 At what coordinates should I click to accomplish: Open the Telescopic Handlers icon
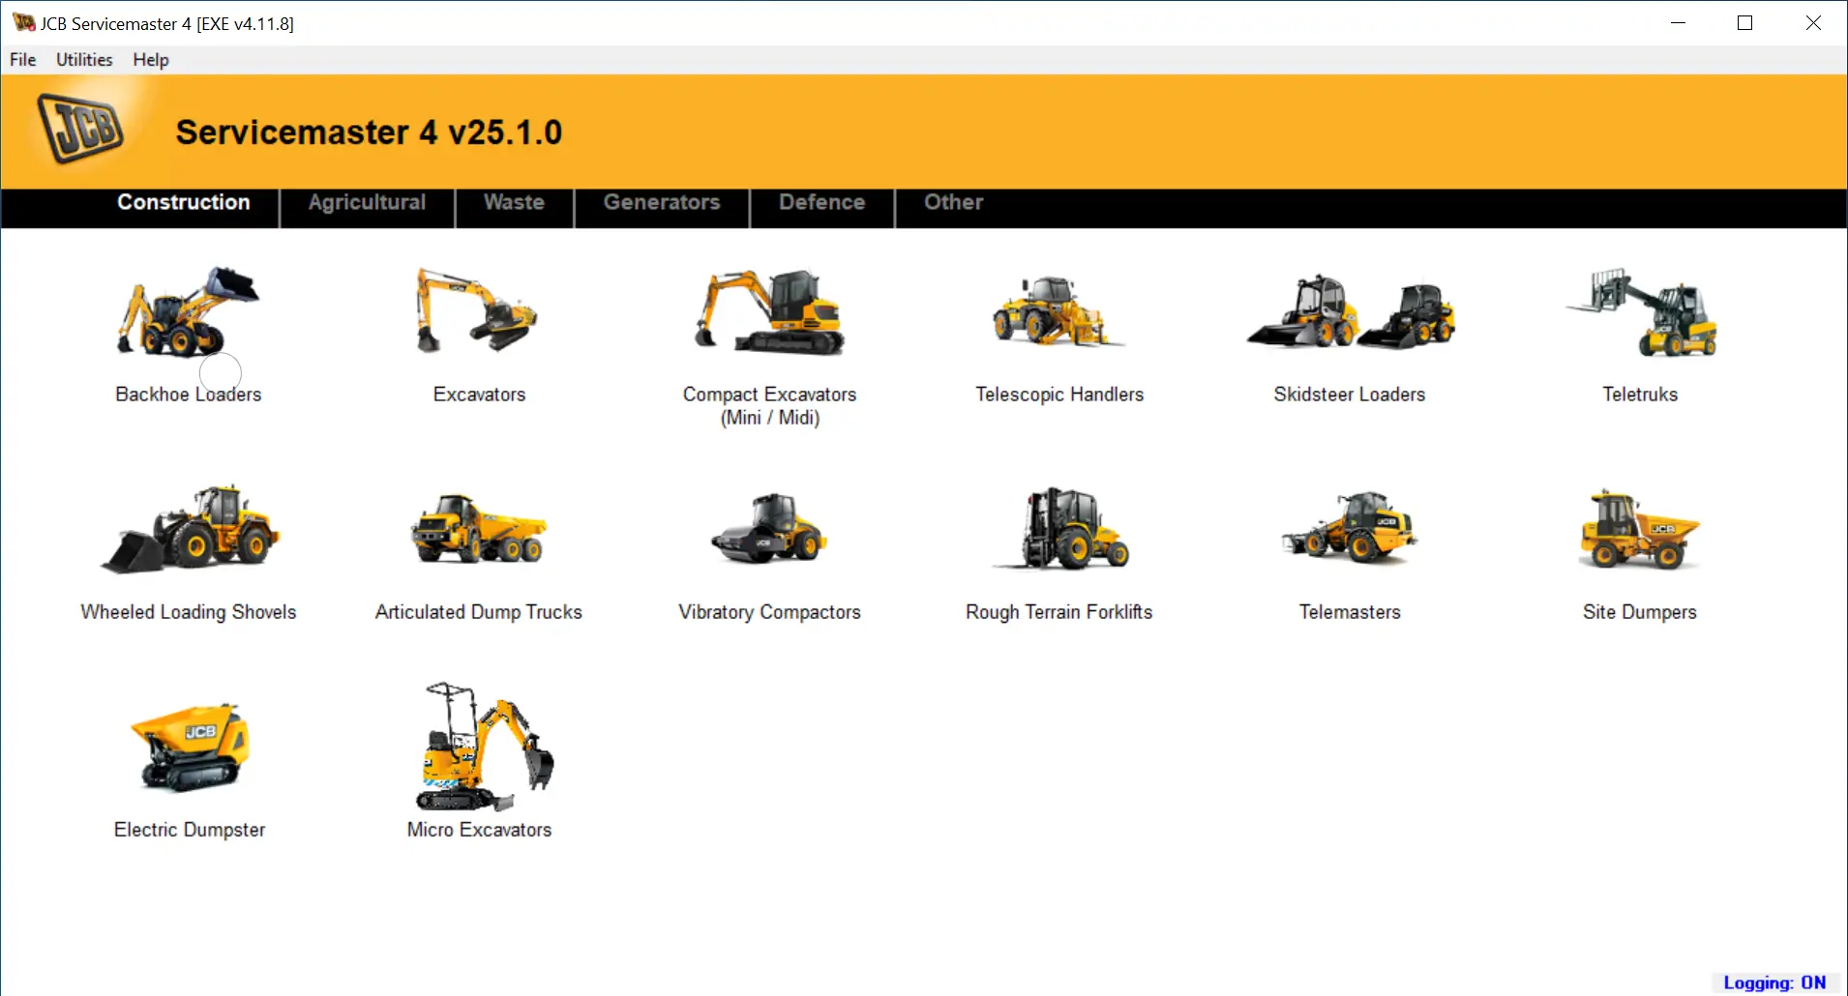point(1058,312)
